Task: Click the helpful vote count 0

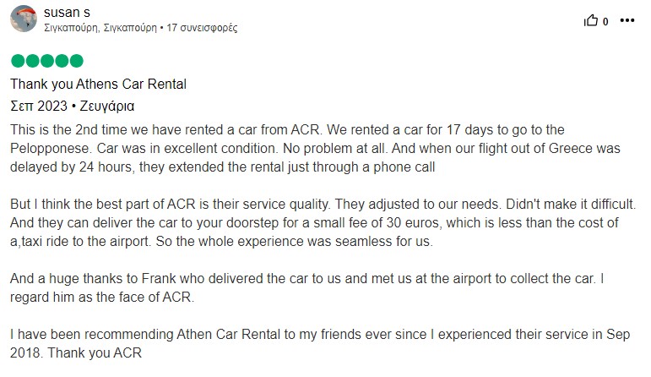Action: click(605, 22)
